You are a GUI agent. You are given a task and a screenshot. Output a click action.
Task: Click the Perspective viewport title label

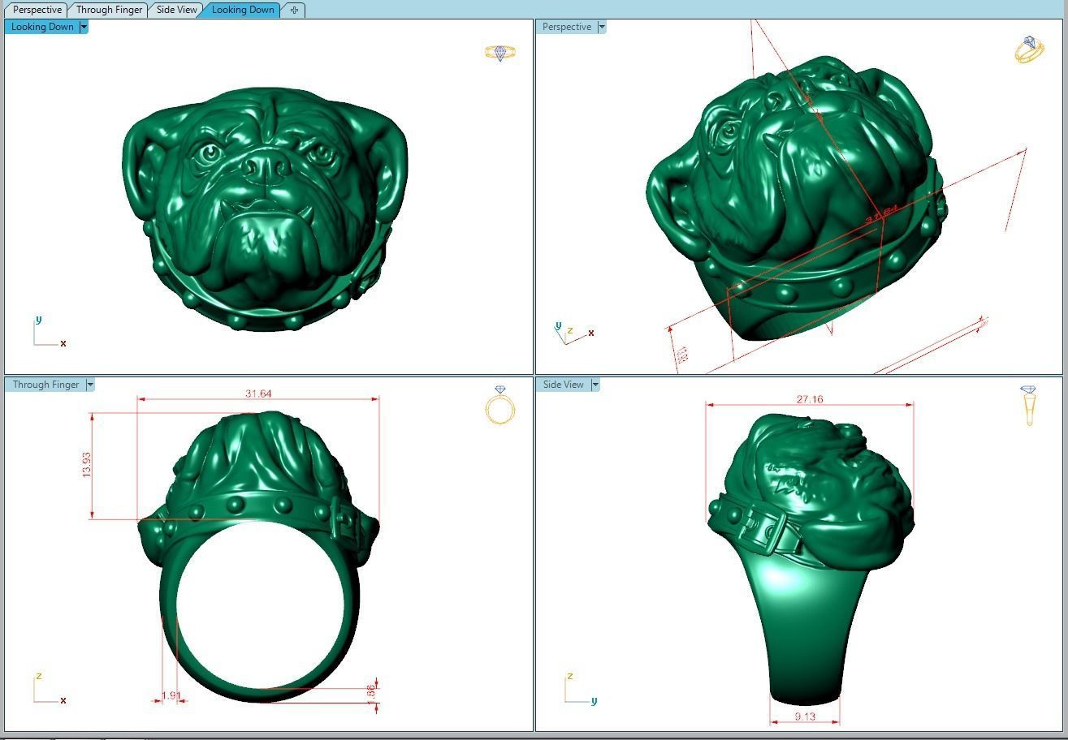click(566, 27)
